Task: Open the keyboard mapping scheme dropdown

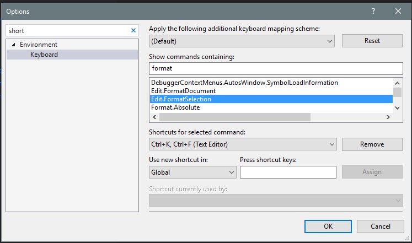Action: [x=242, y=41]
